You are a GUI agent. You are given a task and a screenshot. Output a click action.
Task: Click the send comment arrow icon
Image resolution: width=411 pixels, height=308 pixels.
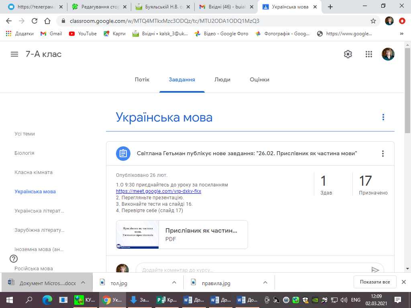(375, 270)
